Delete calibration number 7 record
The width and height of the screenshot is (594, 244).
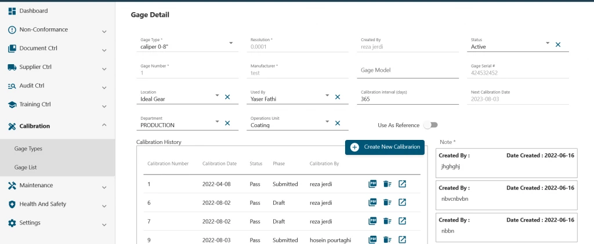(x=387, y=221)
